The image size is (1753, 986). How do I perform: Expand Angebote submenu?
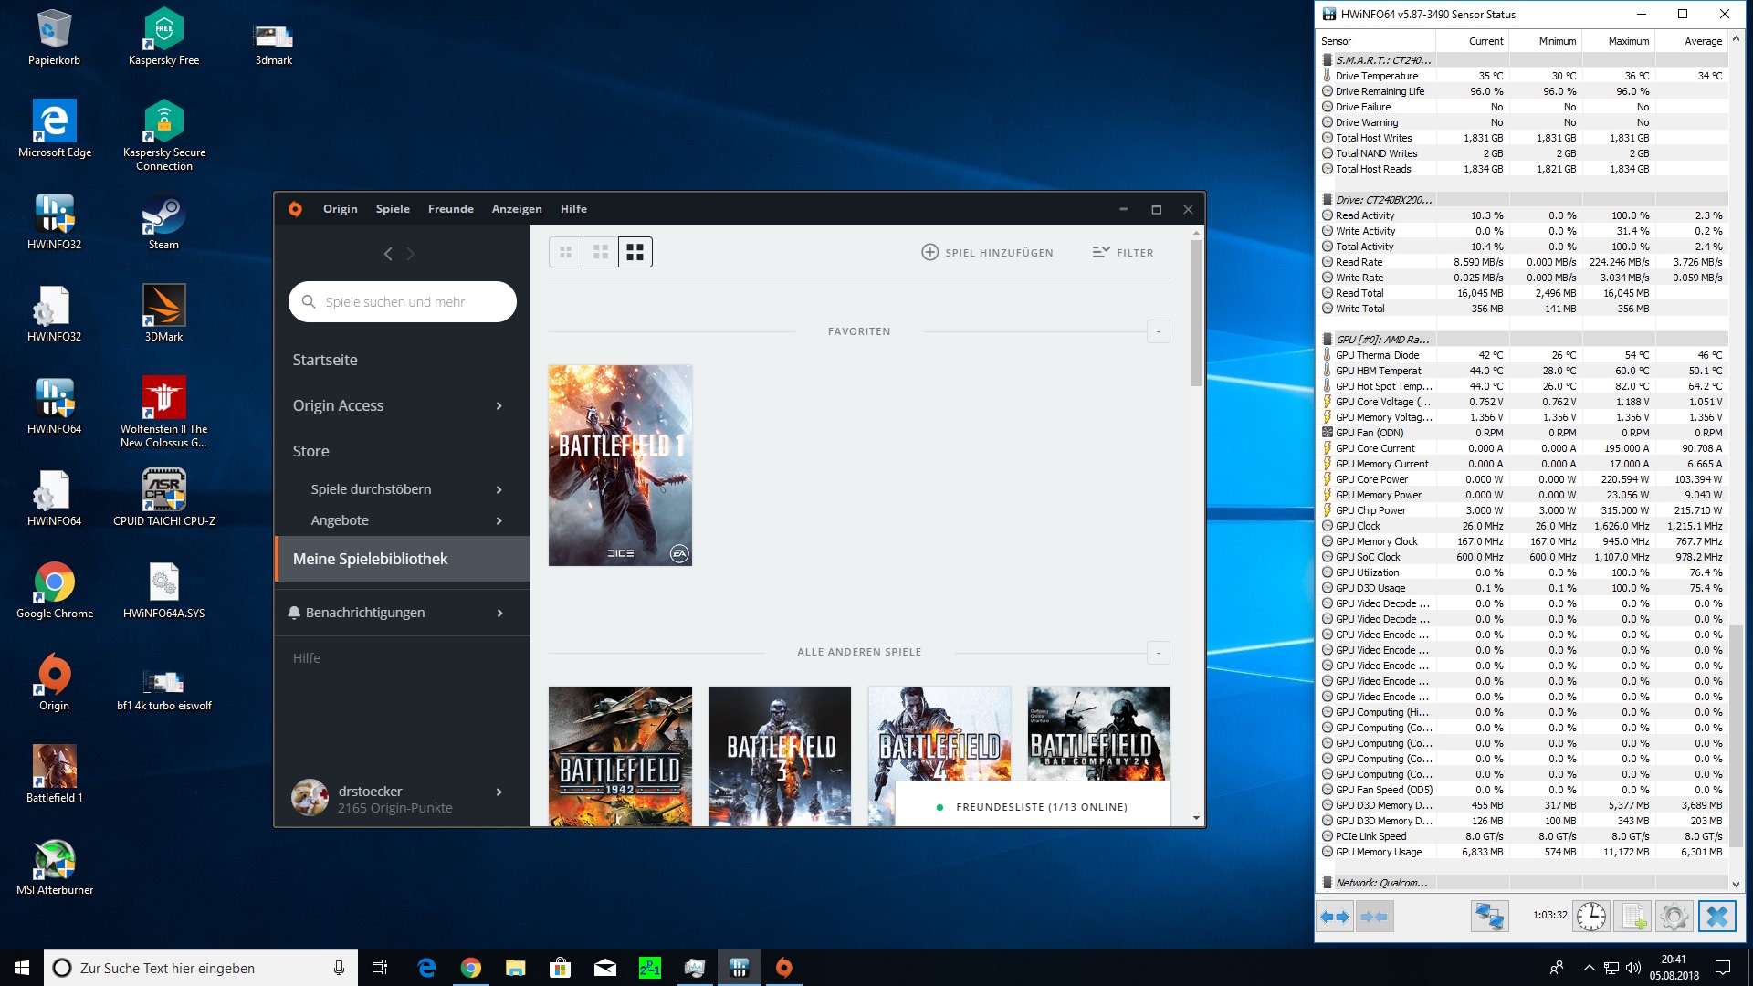click(499, 521)
